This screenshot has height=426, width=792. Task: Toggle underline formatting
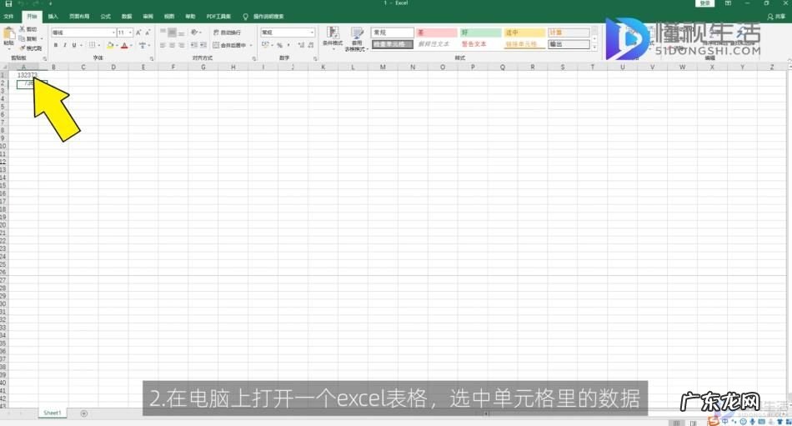coord(73,46)
